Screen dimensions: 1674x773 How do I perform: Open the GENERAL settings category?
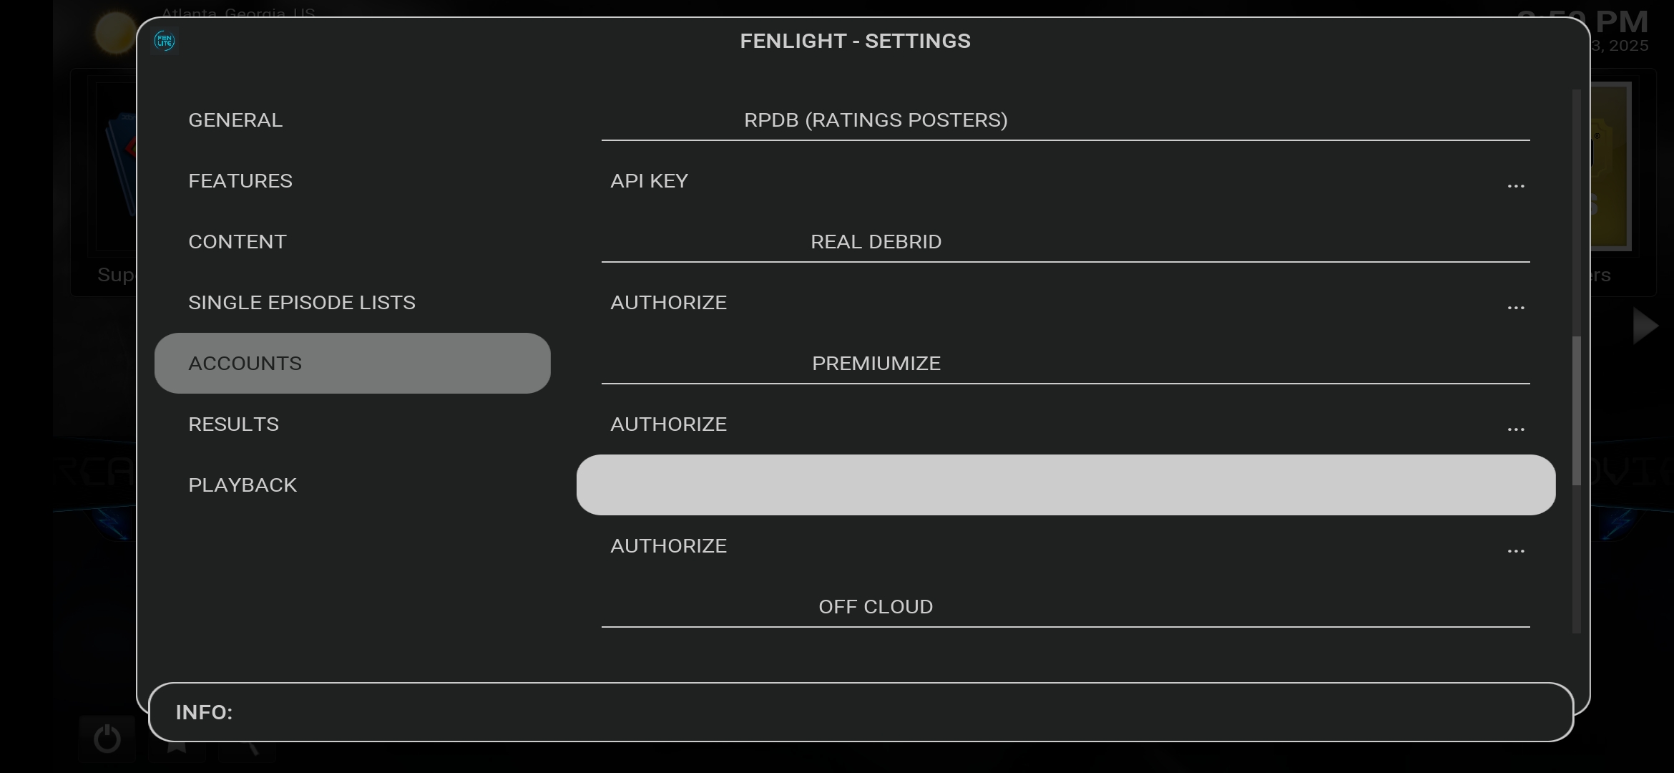point(235,120)
